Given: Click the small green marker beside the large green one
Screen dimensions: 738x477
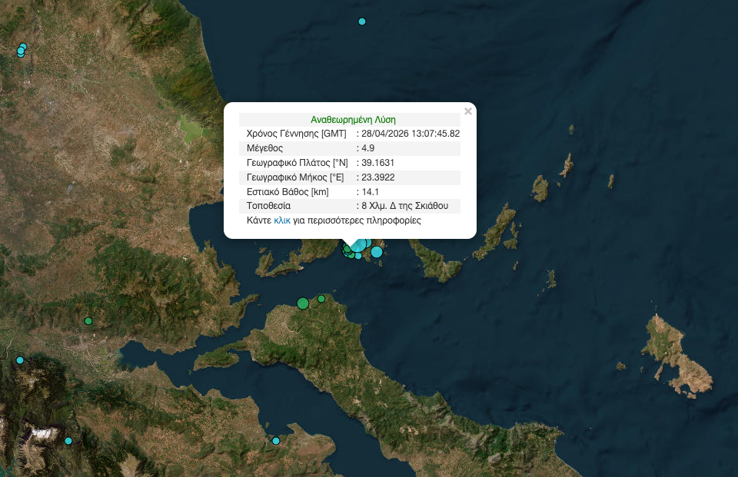Looking at the screenshot, I should [x=321, y=299].
